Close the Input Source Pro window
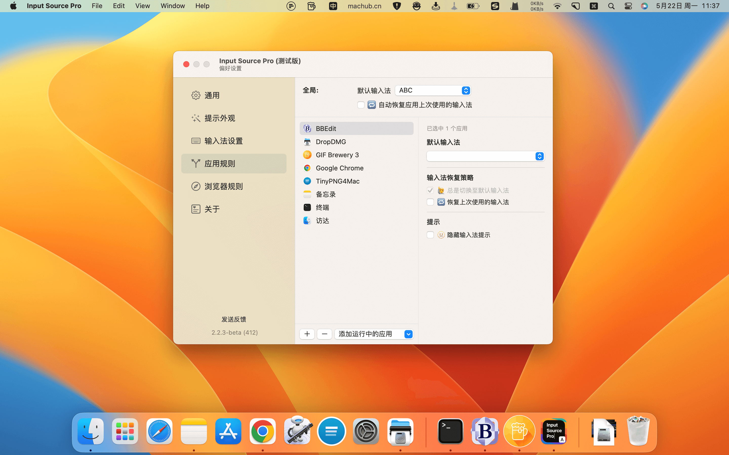The height and width of the screenshot is (455, 729). click(186, 64)
